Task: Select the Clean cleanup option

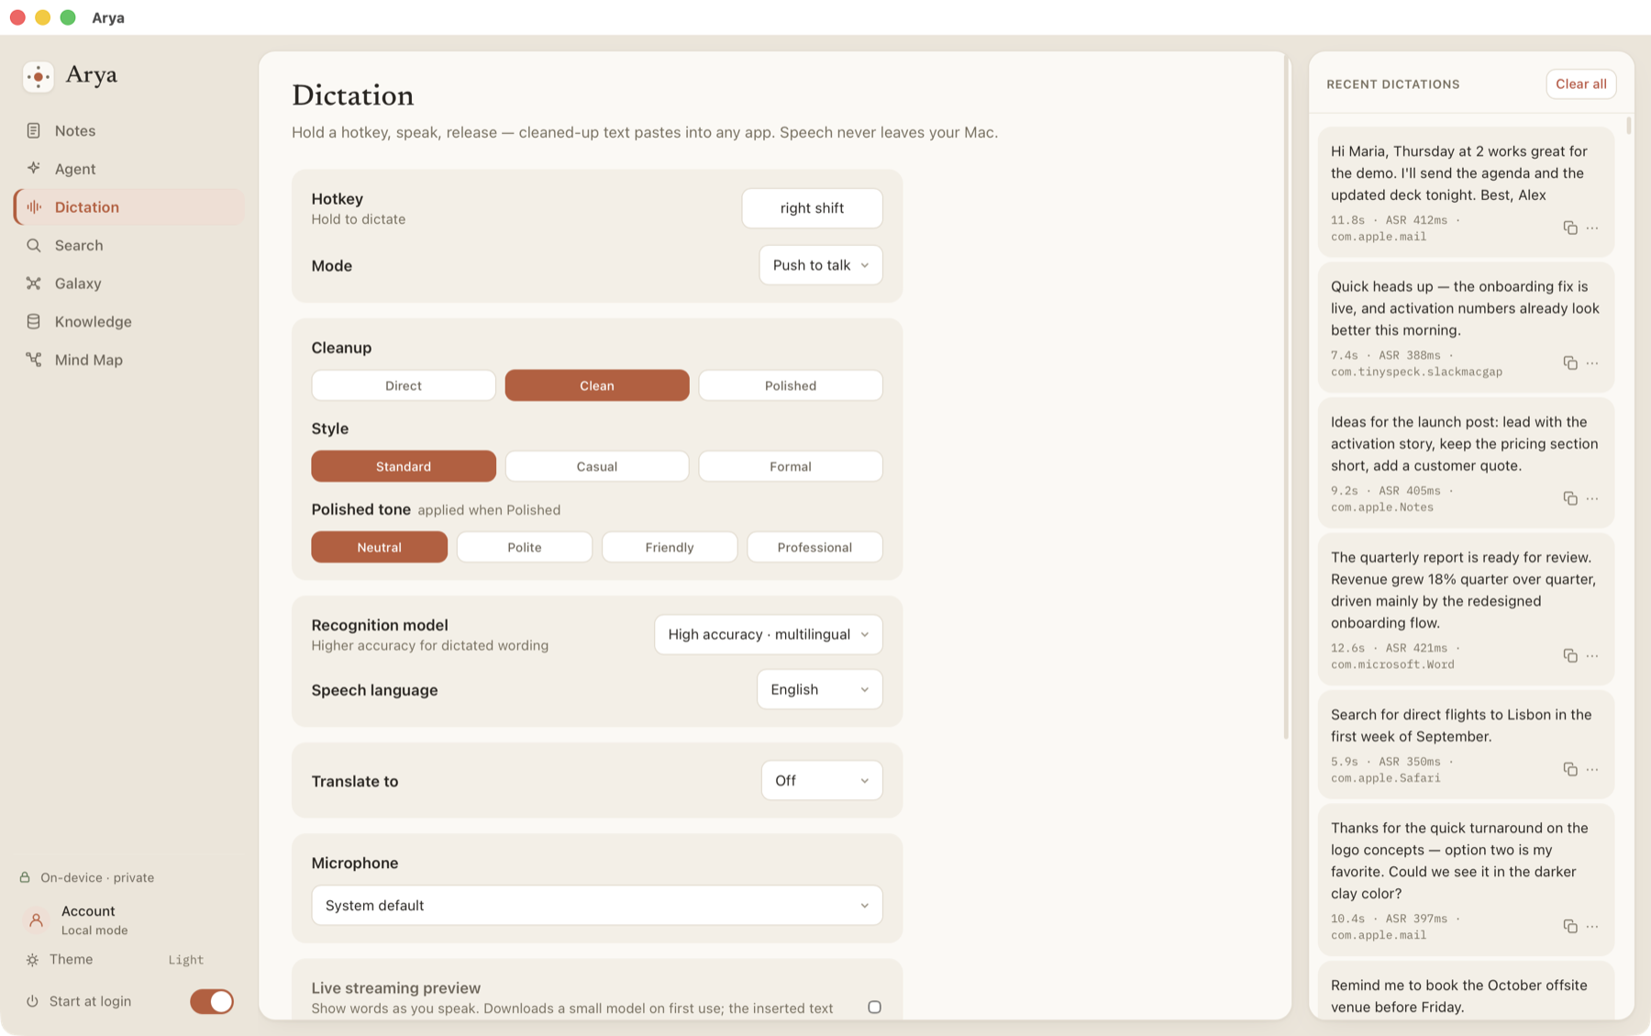Action: pyautogui.click(x=597, y=385)
